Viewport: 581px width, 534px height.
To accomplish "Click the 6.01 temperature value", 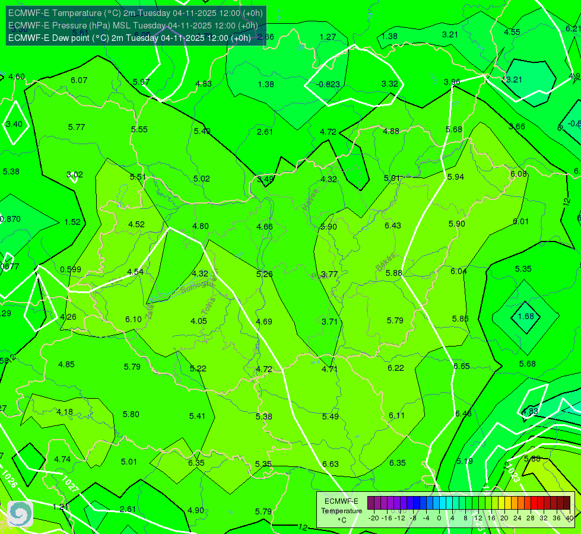I will tap(520, 221).
